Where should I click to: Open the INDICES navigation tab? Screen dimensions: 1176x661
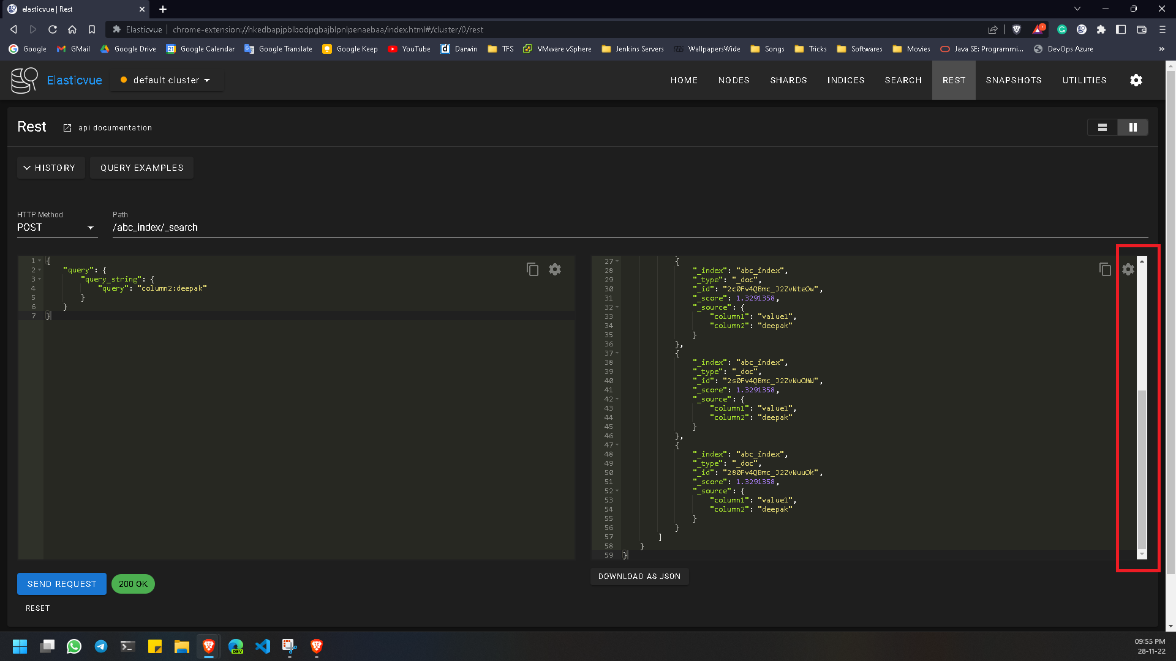point(846,80)
